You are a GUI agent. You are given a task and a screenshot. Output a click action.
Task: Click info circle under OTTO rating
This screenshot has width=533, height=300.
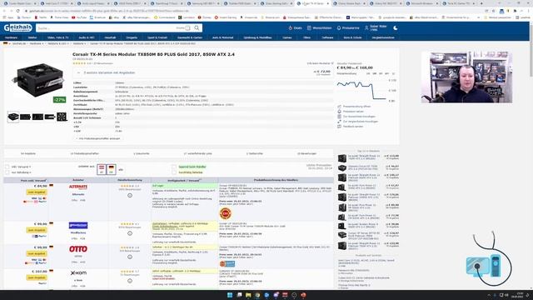[x=130, y=257]
